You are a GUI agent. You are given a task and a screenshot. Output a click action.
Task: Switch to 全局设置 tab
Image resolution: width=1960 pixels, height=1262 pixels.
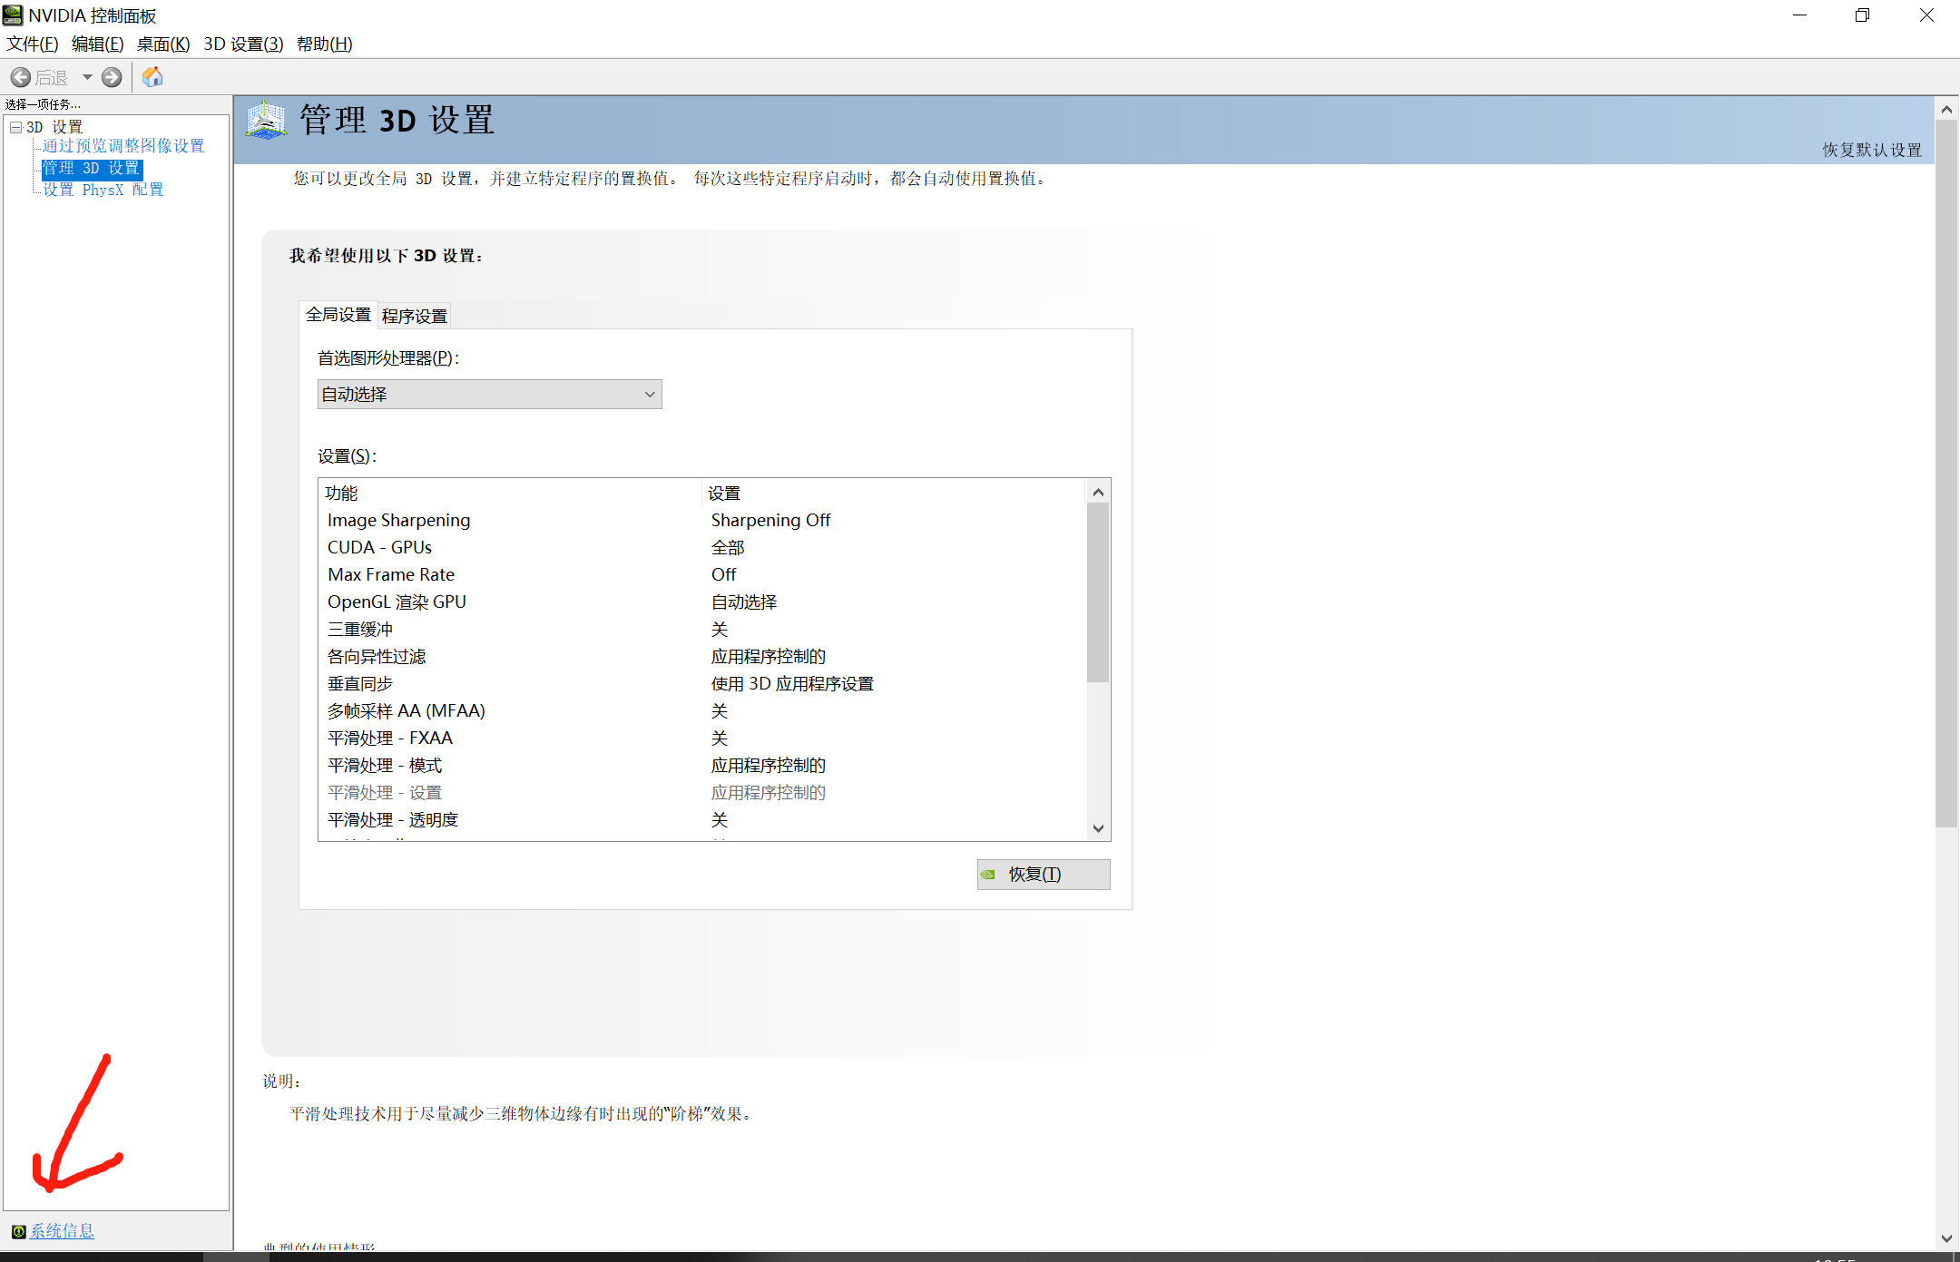pos(338,315)
